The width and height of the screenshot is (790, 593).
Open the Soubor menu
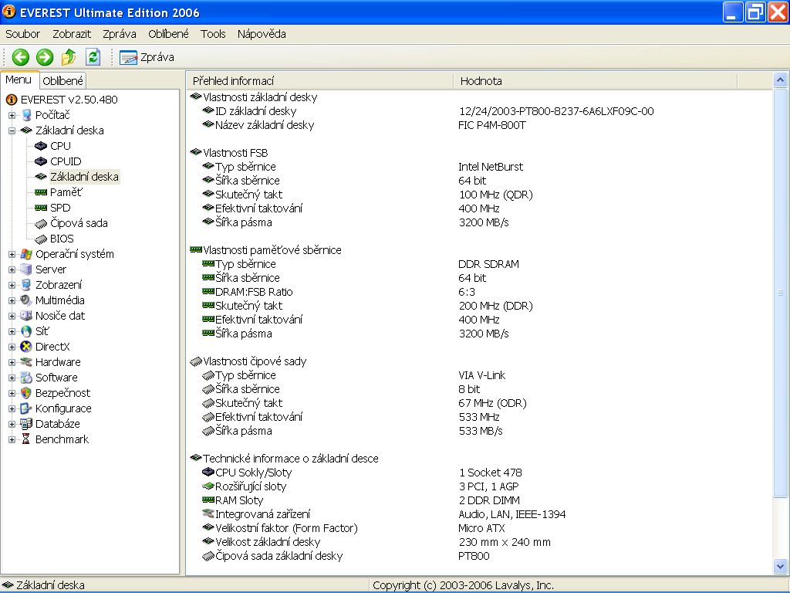point(22,34)
